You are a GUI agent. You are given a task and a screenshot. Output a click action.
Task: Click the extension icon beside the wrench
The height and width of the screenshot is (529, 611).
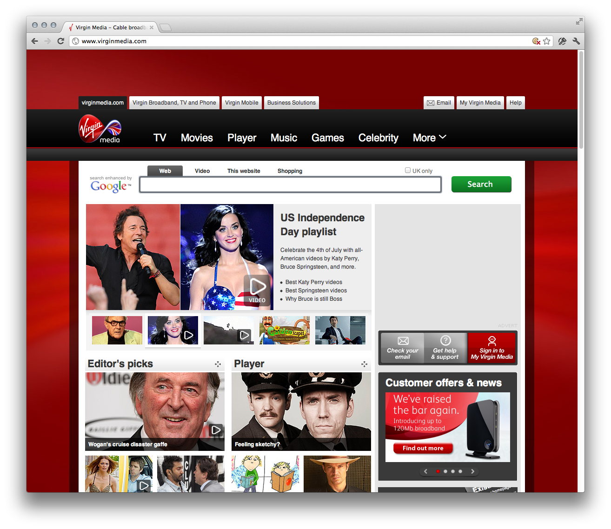tap(562, 41)
